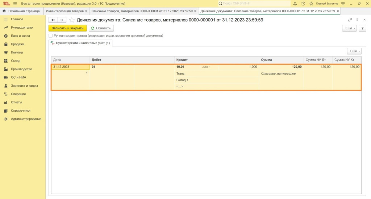Select the credit account 10.01 cell

point(187,67)
